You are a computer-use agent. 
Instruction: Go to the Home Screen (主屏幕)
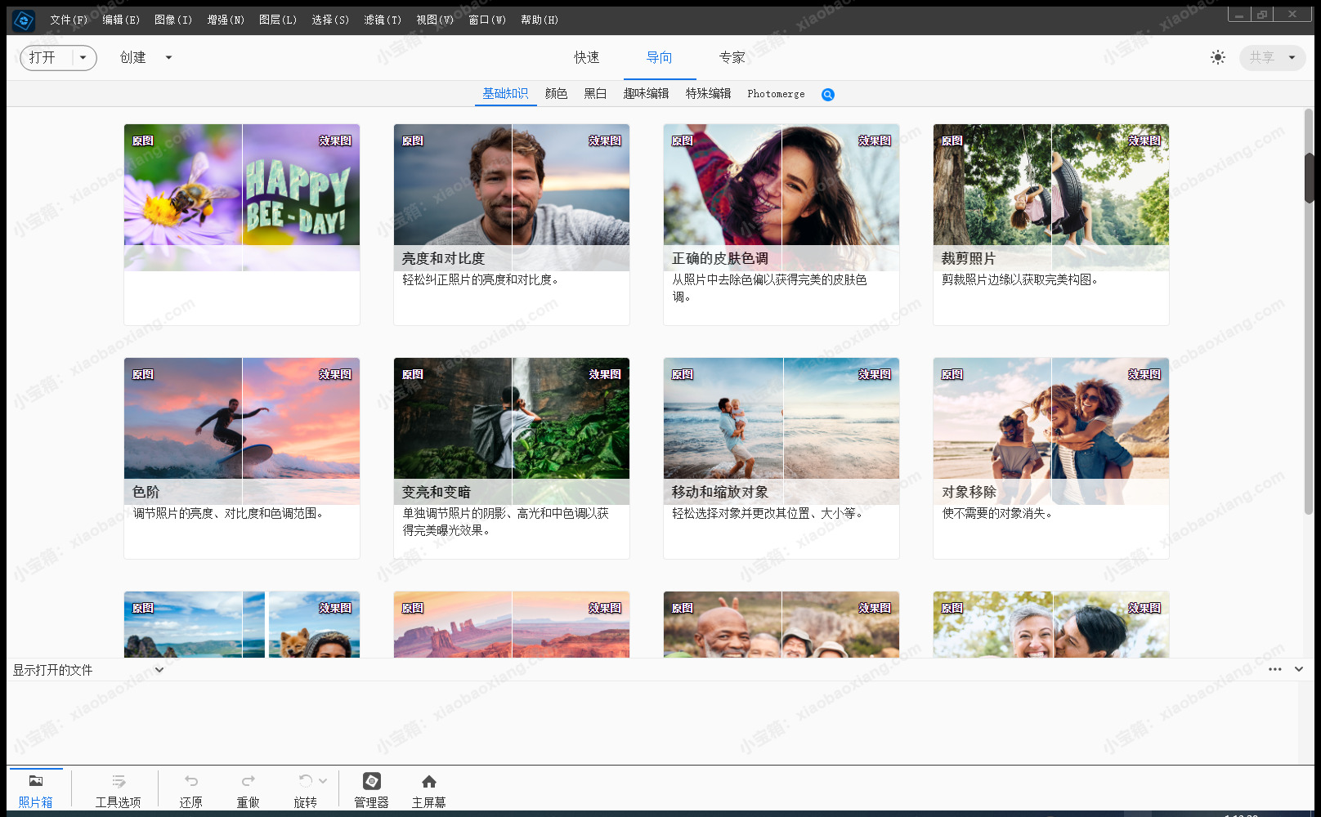pos(428,781)
